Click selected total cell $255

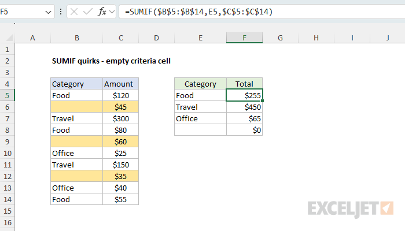click(244, 95)
